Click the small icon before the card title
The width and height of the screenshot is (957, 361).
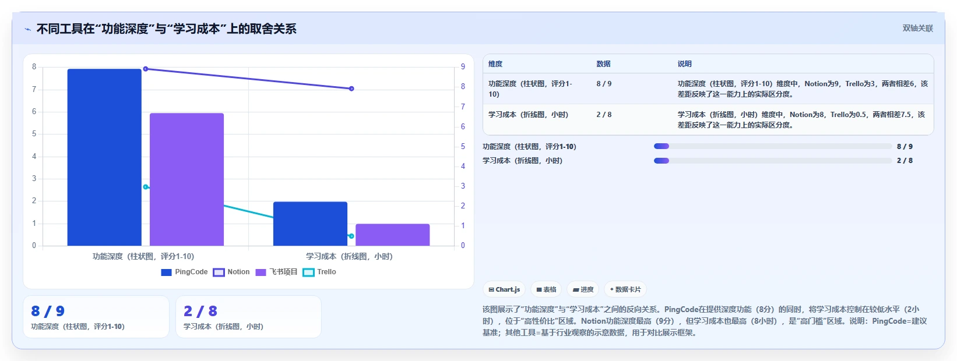[27, 29]
